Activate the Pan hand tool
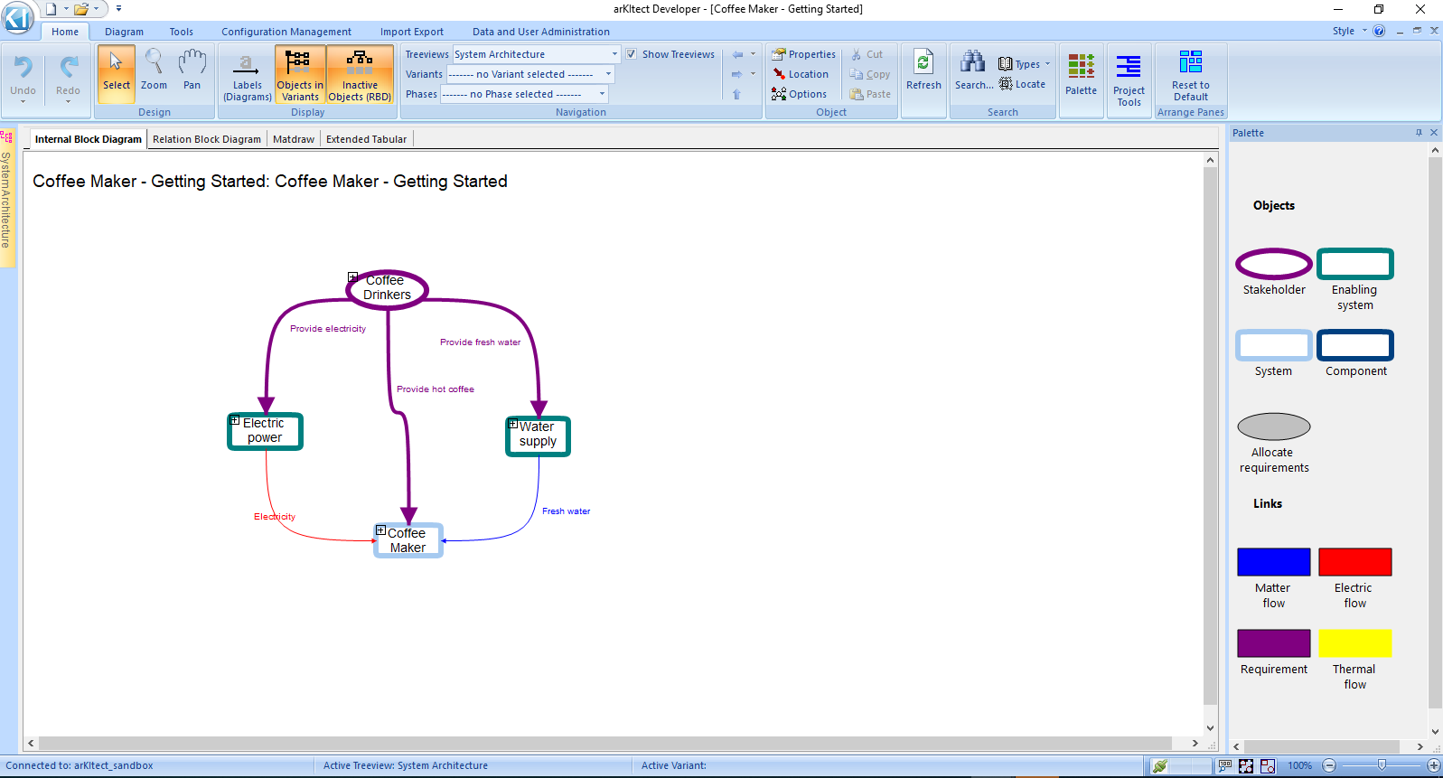This screenshot has height=778, width=1443. coord(192,70)
